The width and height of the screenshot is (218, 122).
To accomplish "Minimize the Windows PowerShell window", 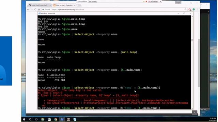I will (x=178, y=14).
